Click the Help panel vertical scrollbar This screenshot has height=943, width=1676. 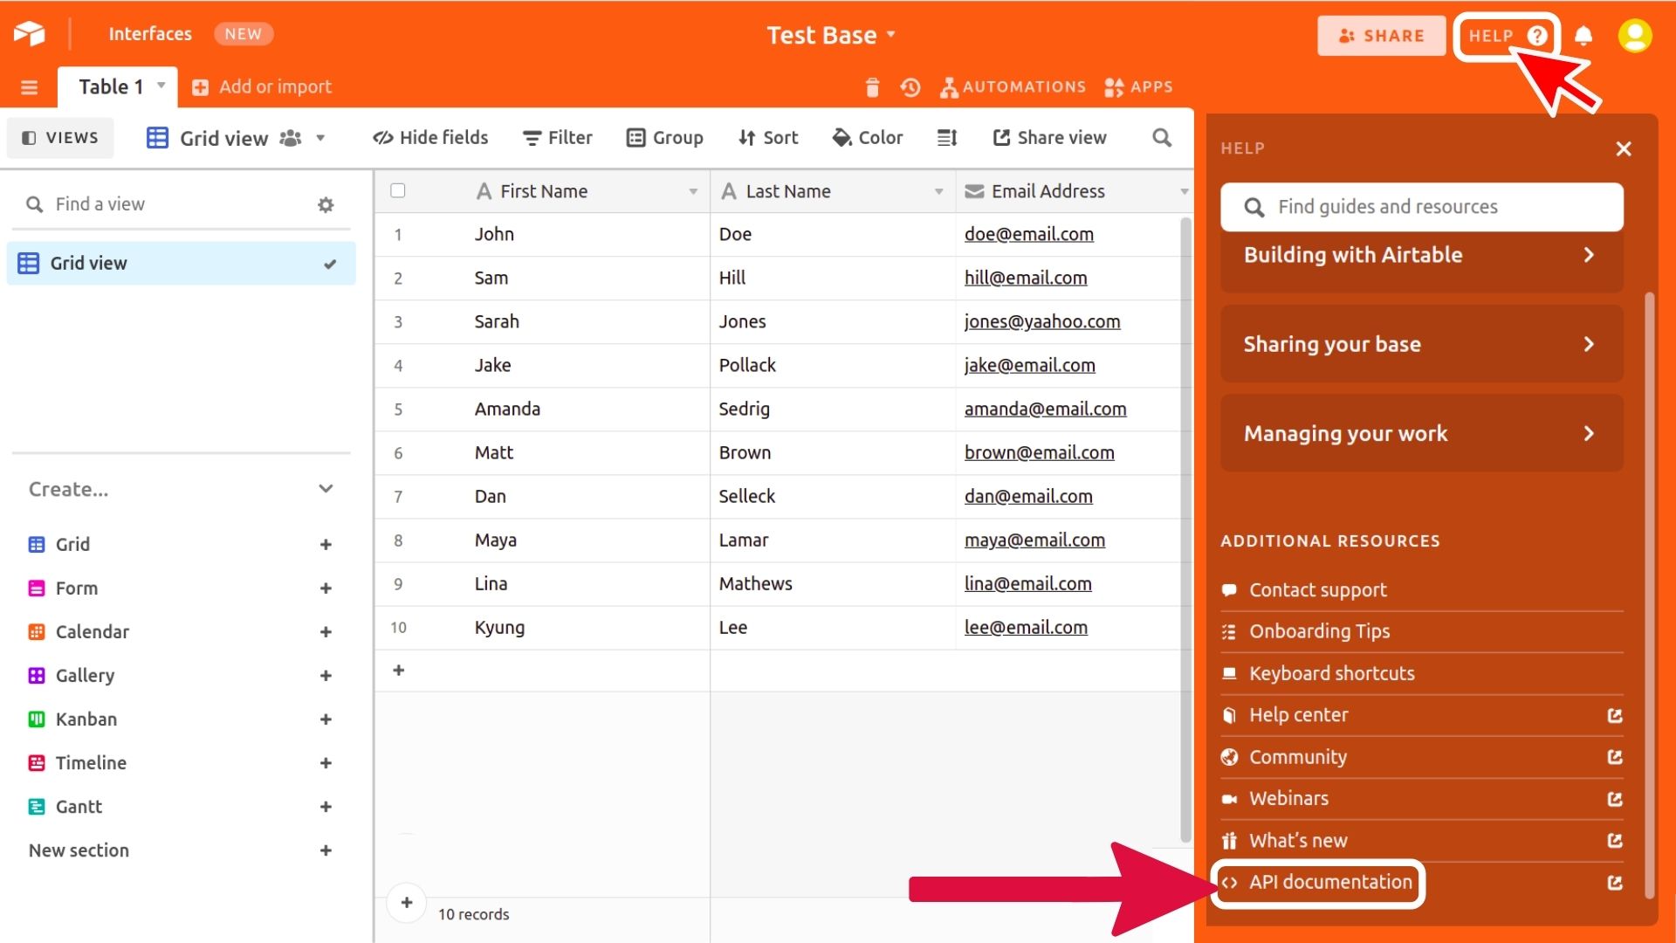pyautogui.click(x=1649, y=595)
